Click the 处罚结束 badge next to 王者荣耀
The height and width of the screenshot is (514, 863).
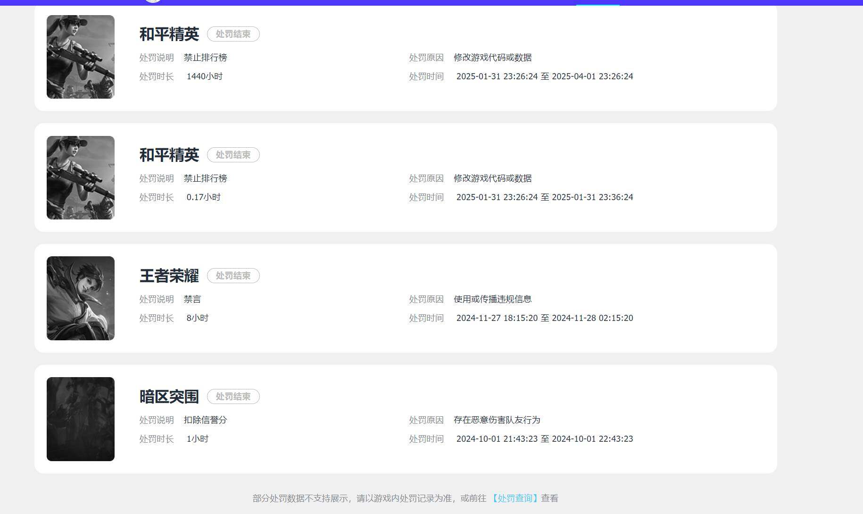(233, 276)
